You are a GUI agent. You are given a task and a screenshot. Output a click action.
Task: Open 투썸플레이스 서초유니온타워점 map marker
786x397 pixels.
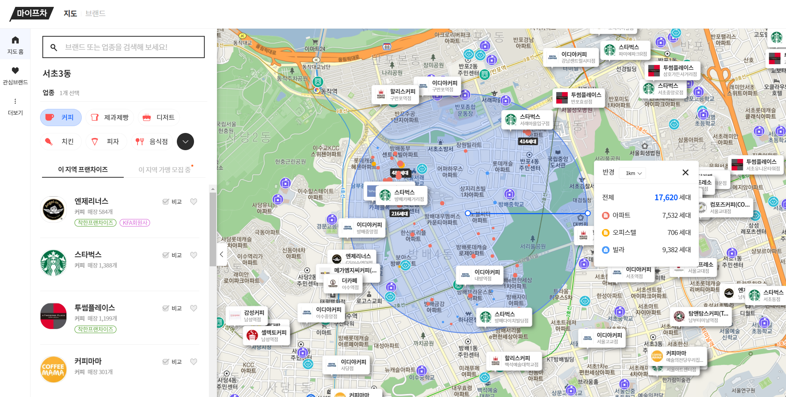(756, 165)
